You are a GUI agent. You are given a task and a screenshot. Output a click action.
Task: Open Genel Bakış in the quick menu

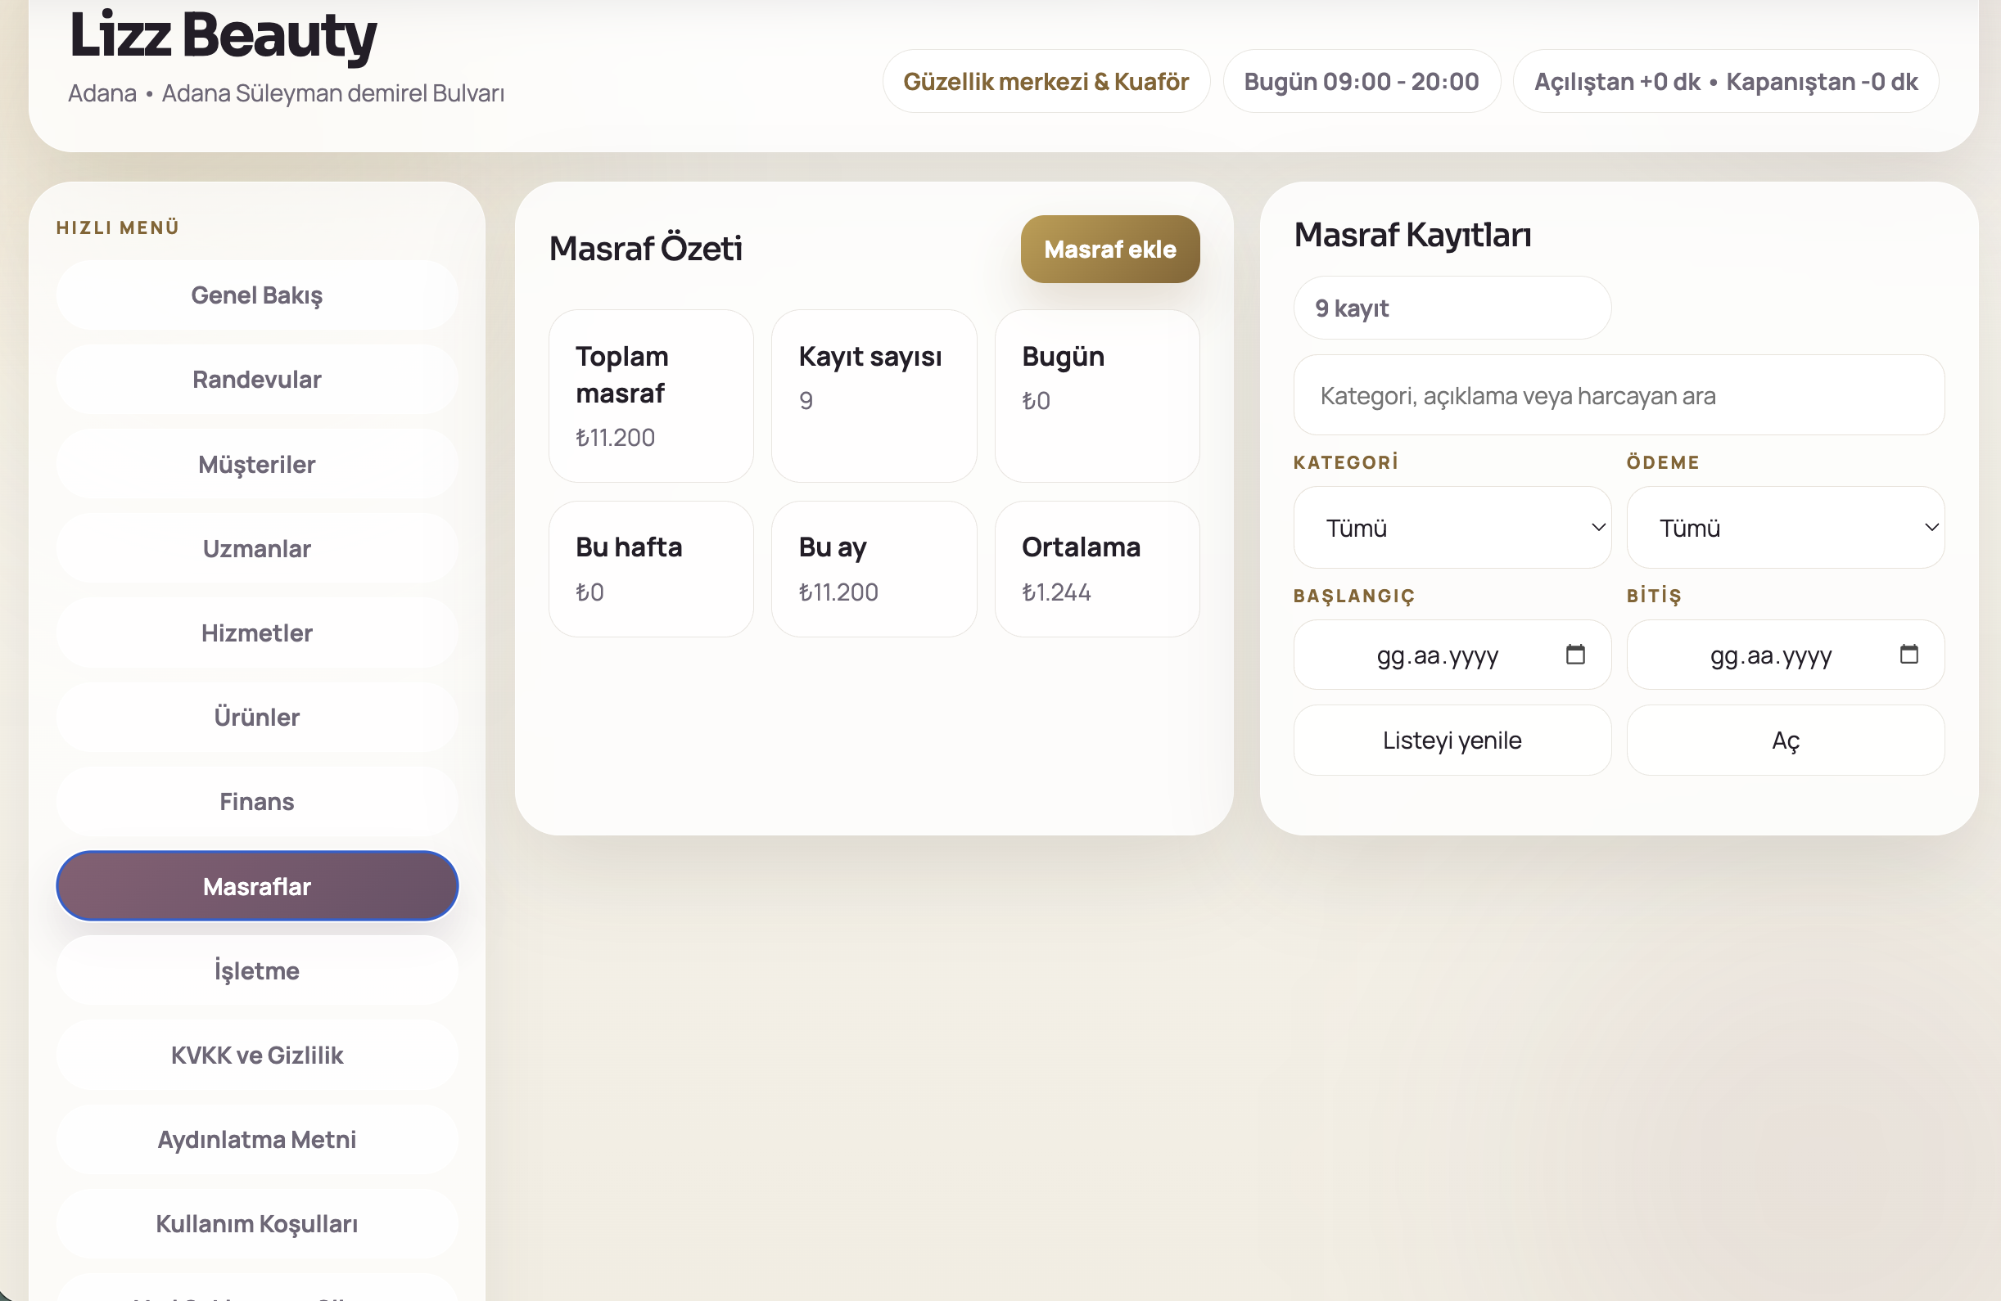click(257, 295)
